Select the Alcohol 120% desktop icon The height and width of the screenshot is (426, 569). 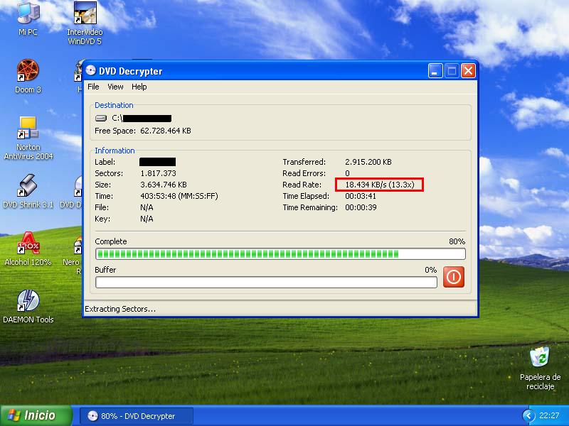[x=28, y=243]
